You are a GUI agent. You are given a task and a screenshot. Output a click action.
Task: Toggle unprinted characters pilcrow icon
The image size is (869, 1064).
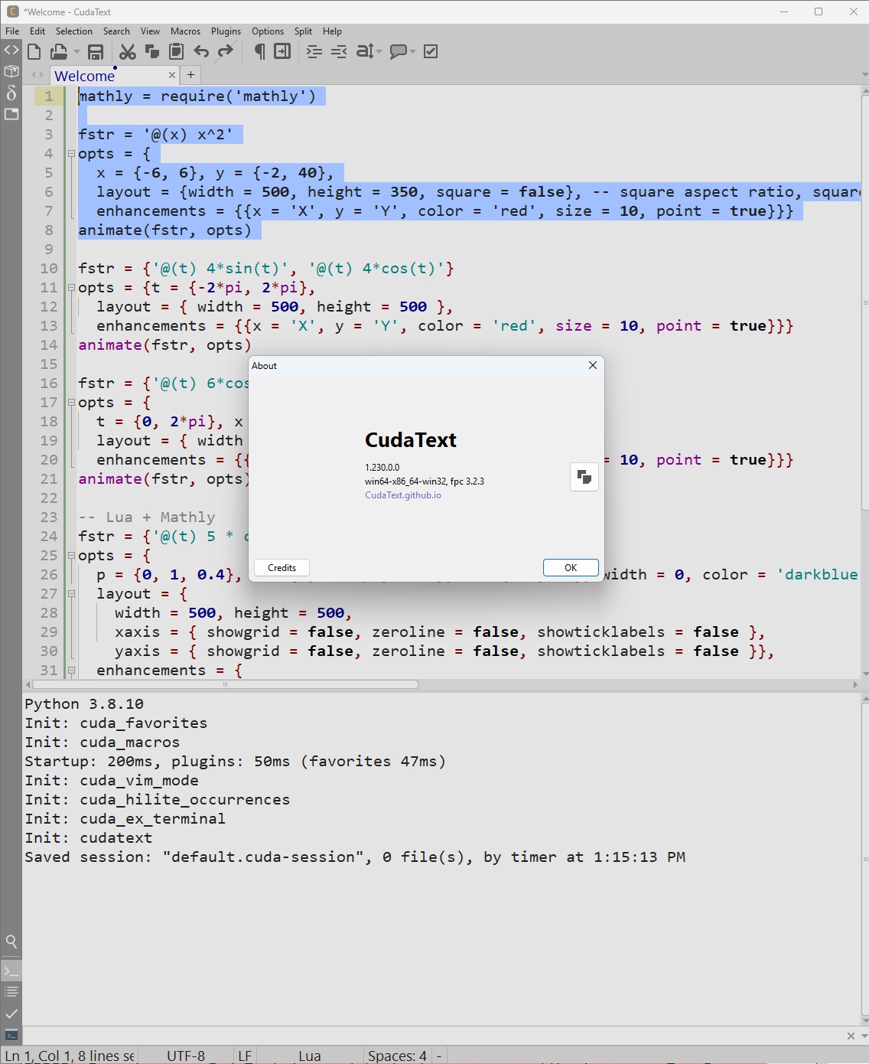coord(259,52)
